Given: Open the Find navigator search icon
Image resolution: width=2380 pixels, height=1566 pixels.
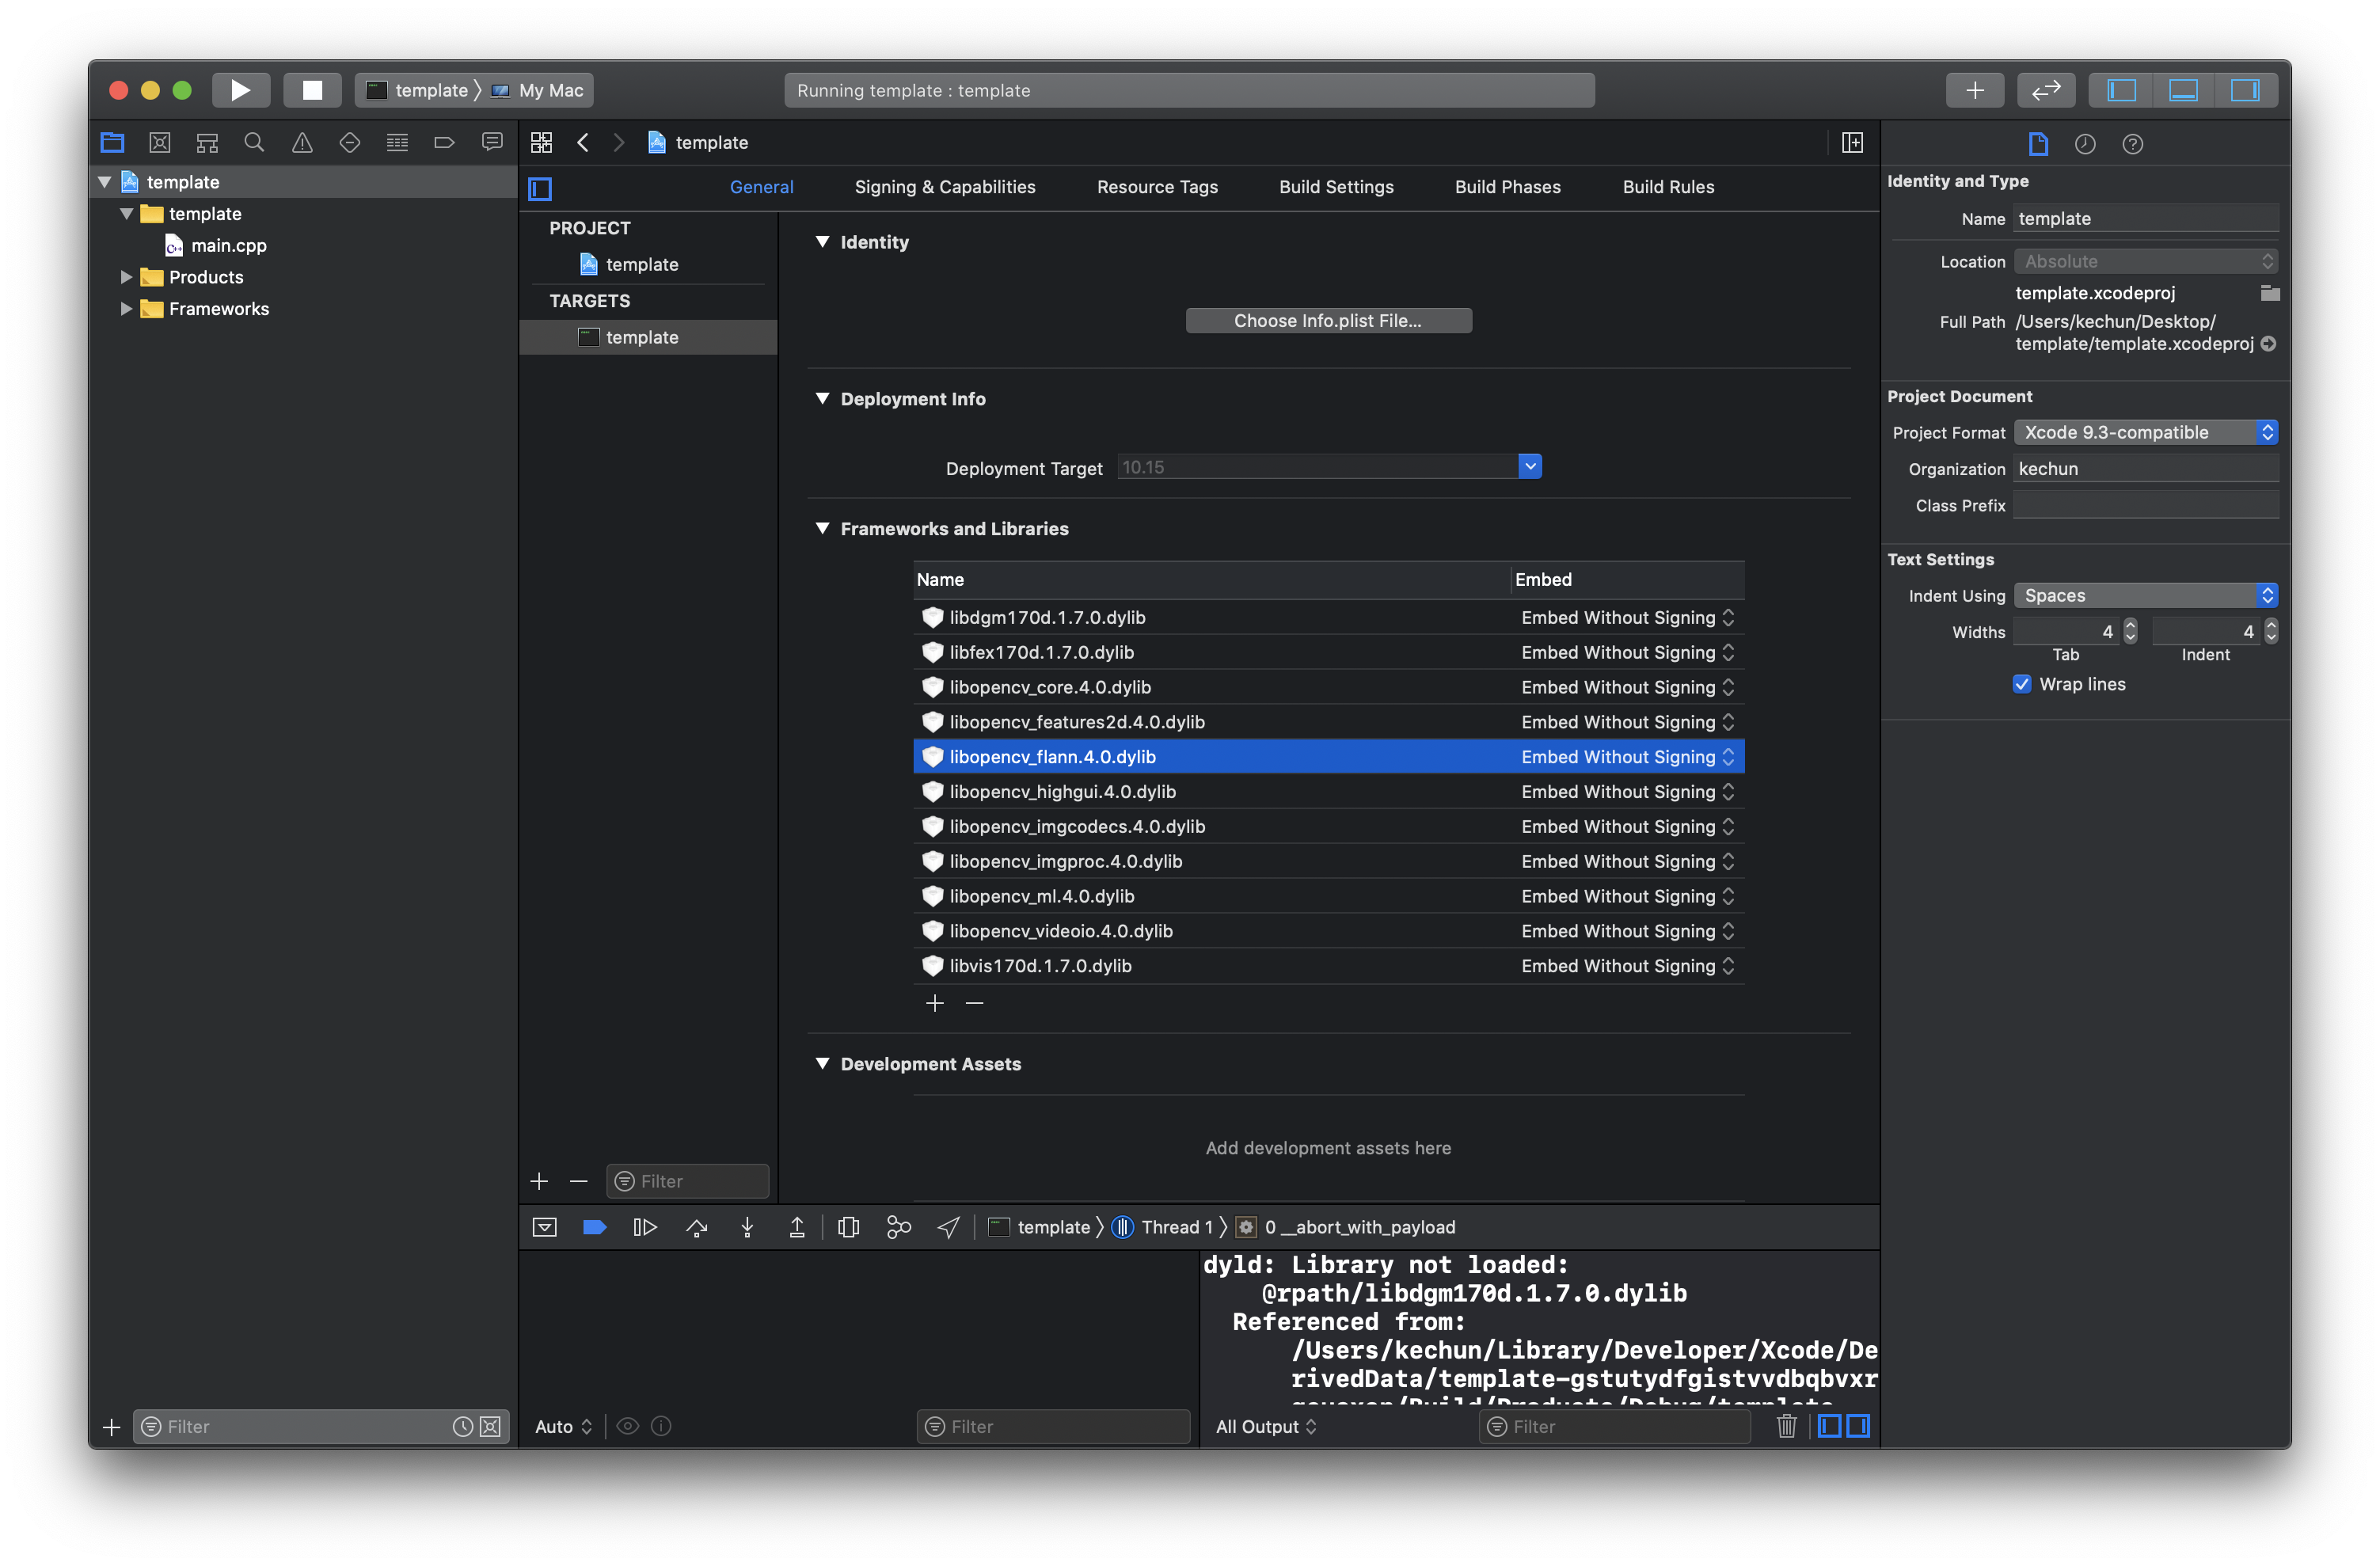Looking at the screenshot, I should 254,143.
